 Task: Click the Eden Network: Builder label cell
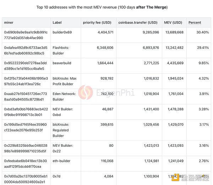64,96
